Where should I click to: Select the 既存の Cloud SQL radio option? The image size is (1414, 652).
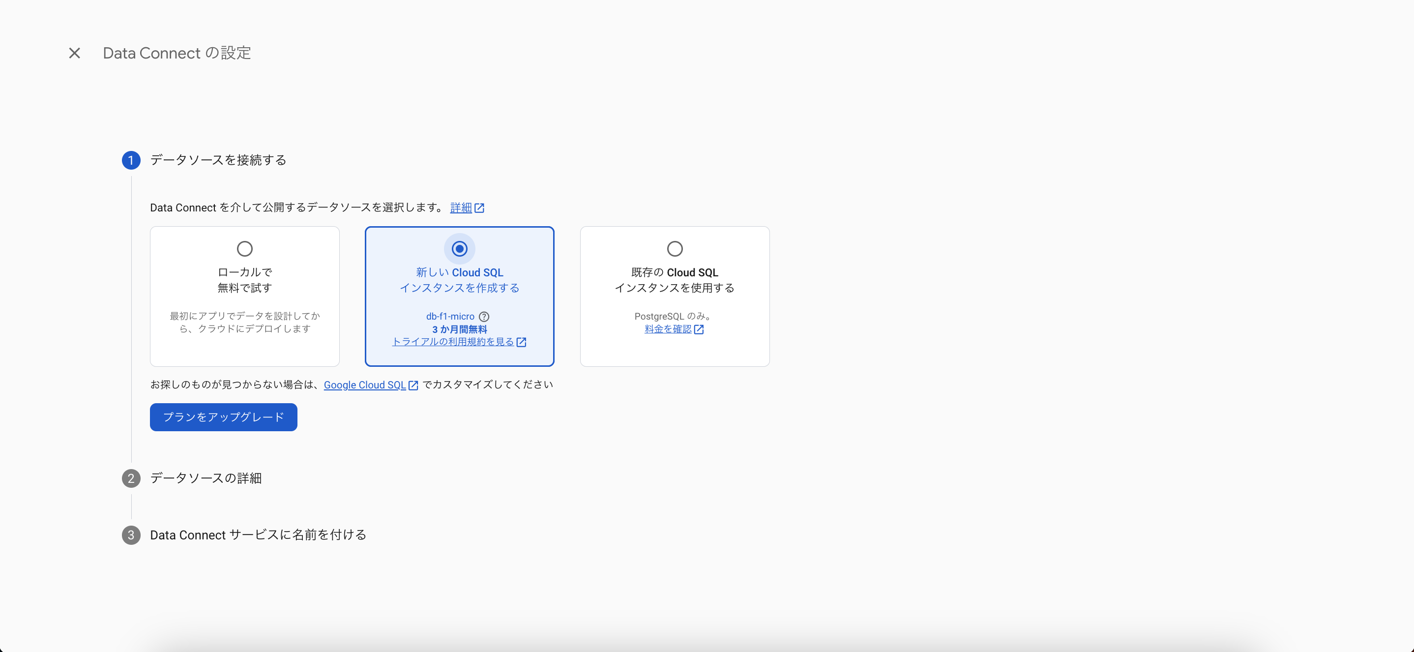click(x=674, y=249)
